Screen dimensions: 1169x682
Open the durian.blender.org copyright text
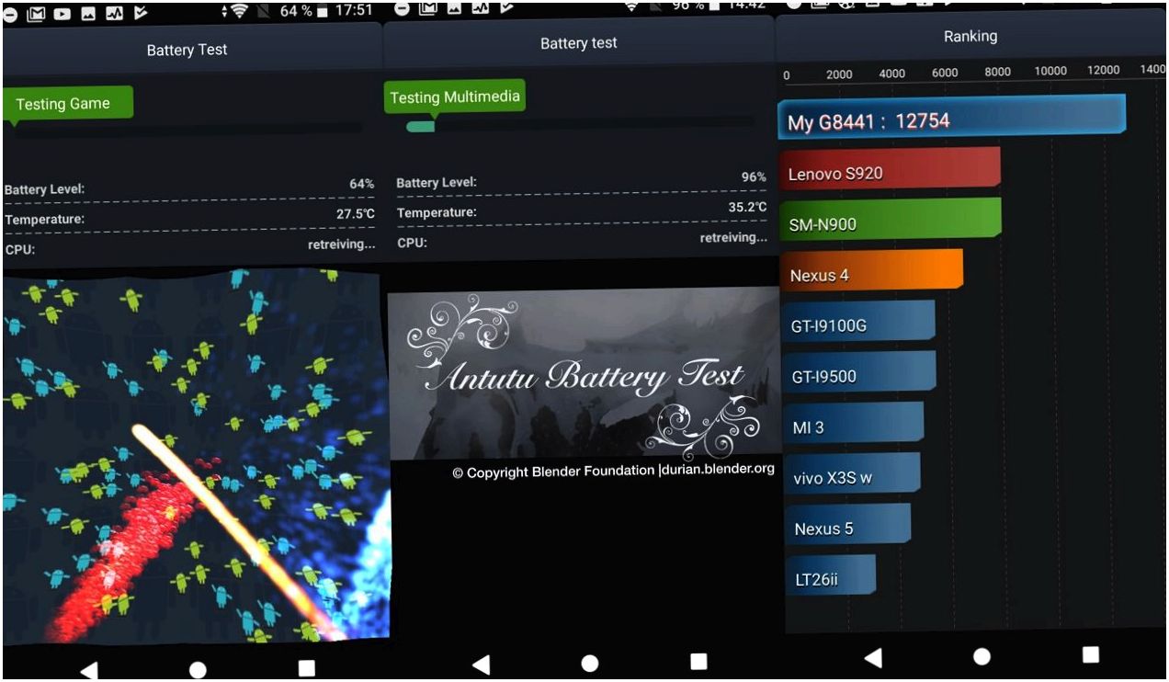click(x=613, y=471)
